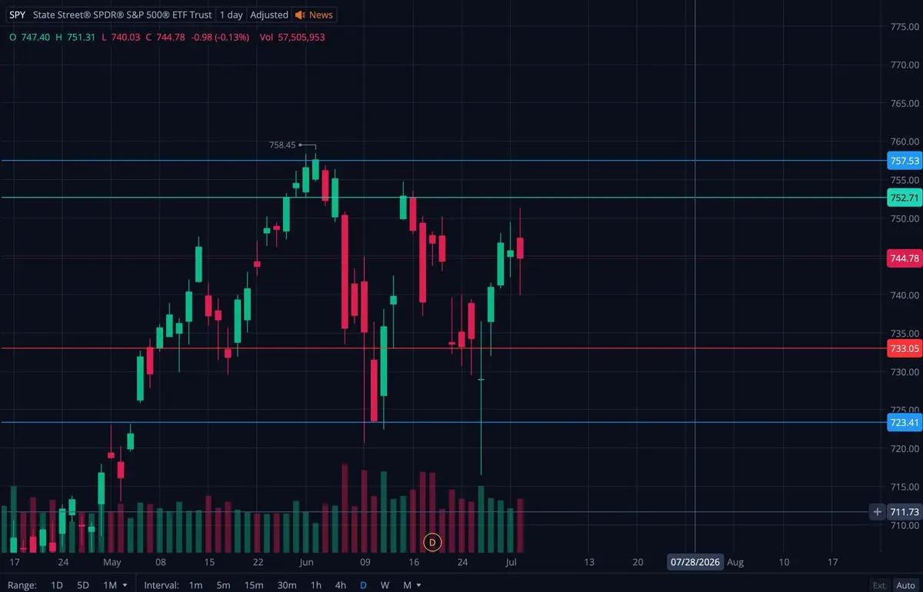Select the 752.71 price line label
923x592 pixels.
pos(905,198)
